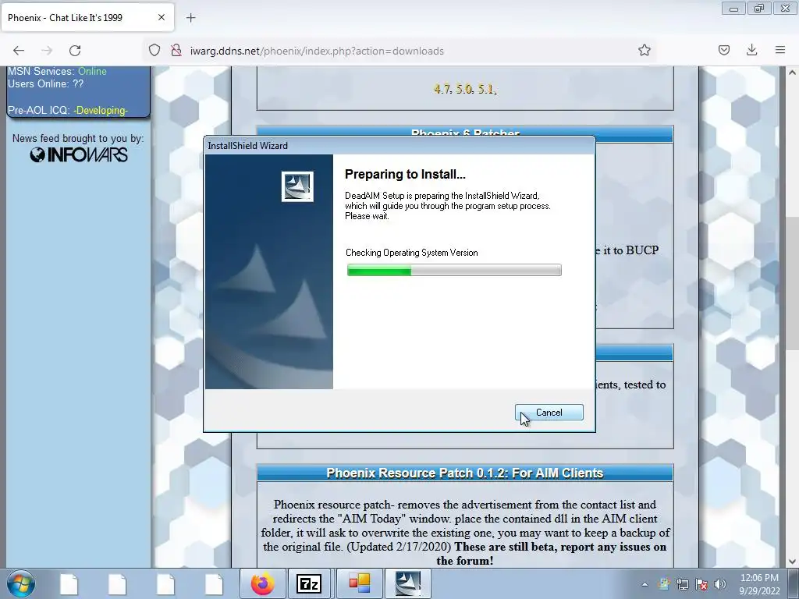Click the 'Preparing to Install...' heading
Image resolution: width=799 pixels, height=599 pixels.
(405, 174)
